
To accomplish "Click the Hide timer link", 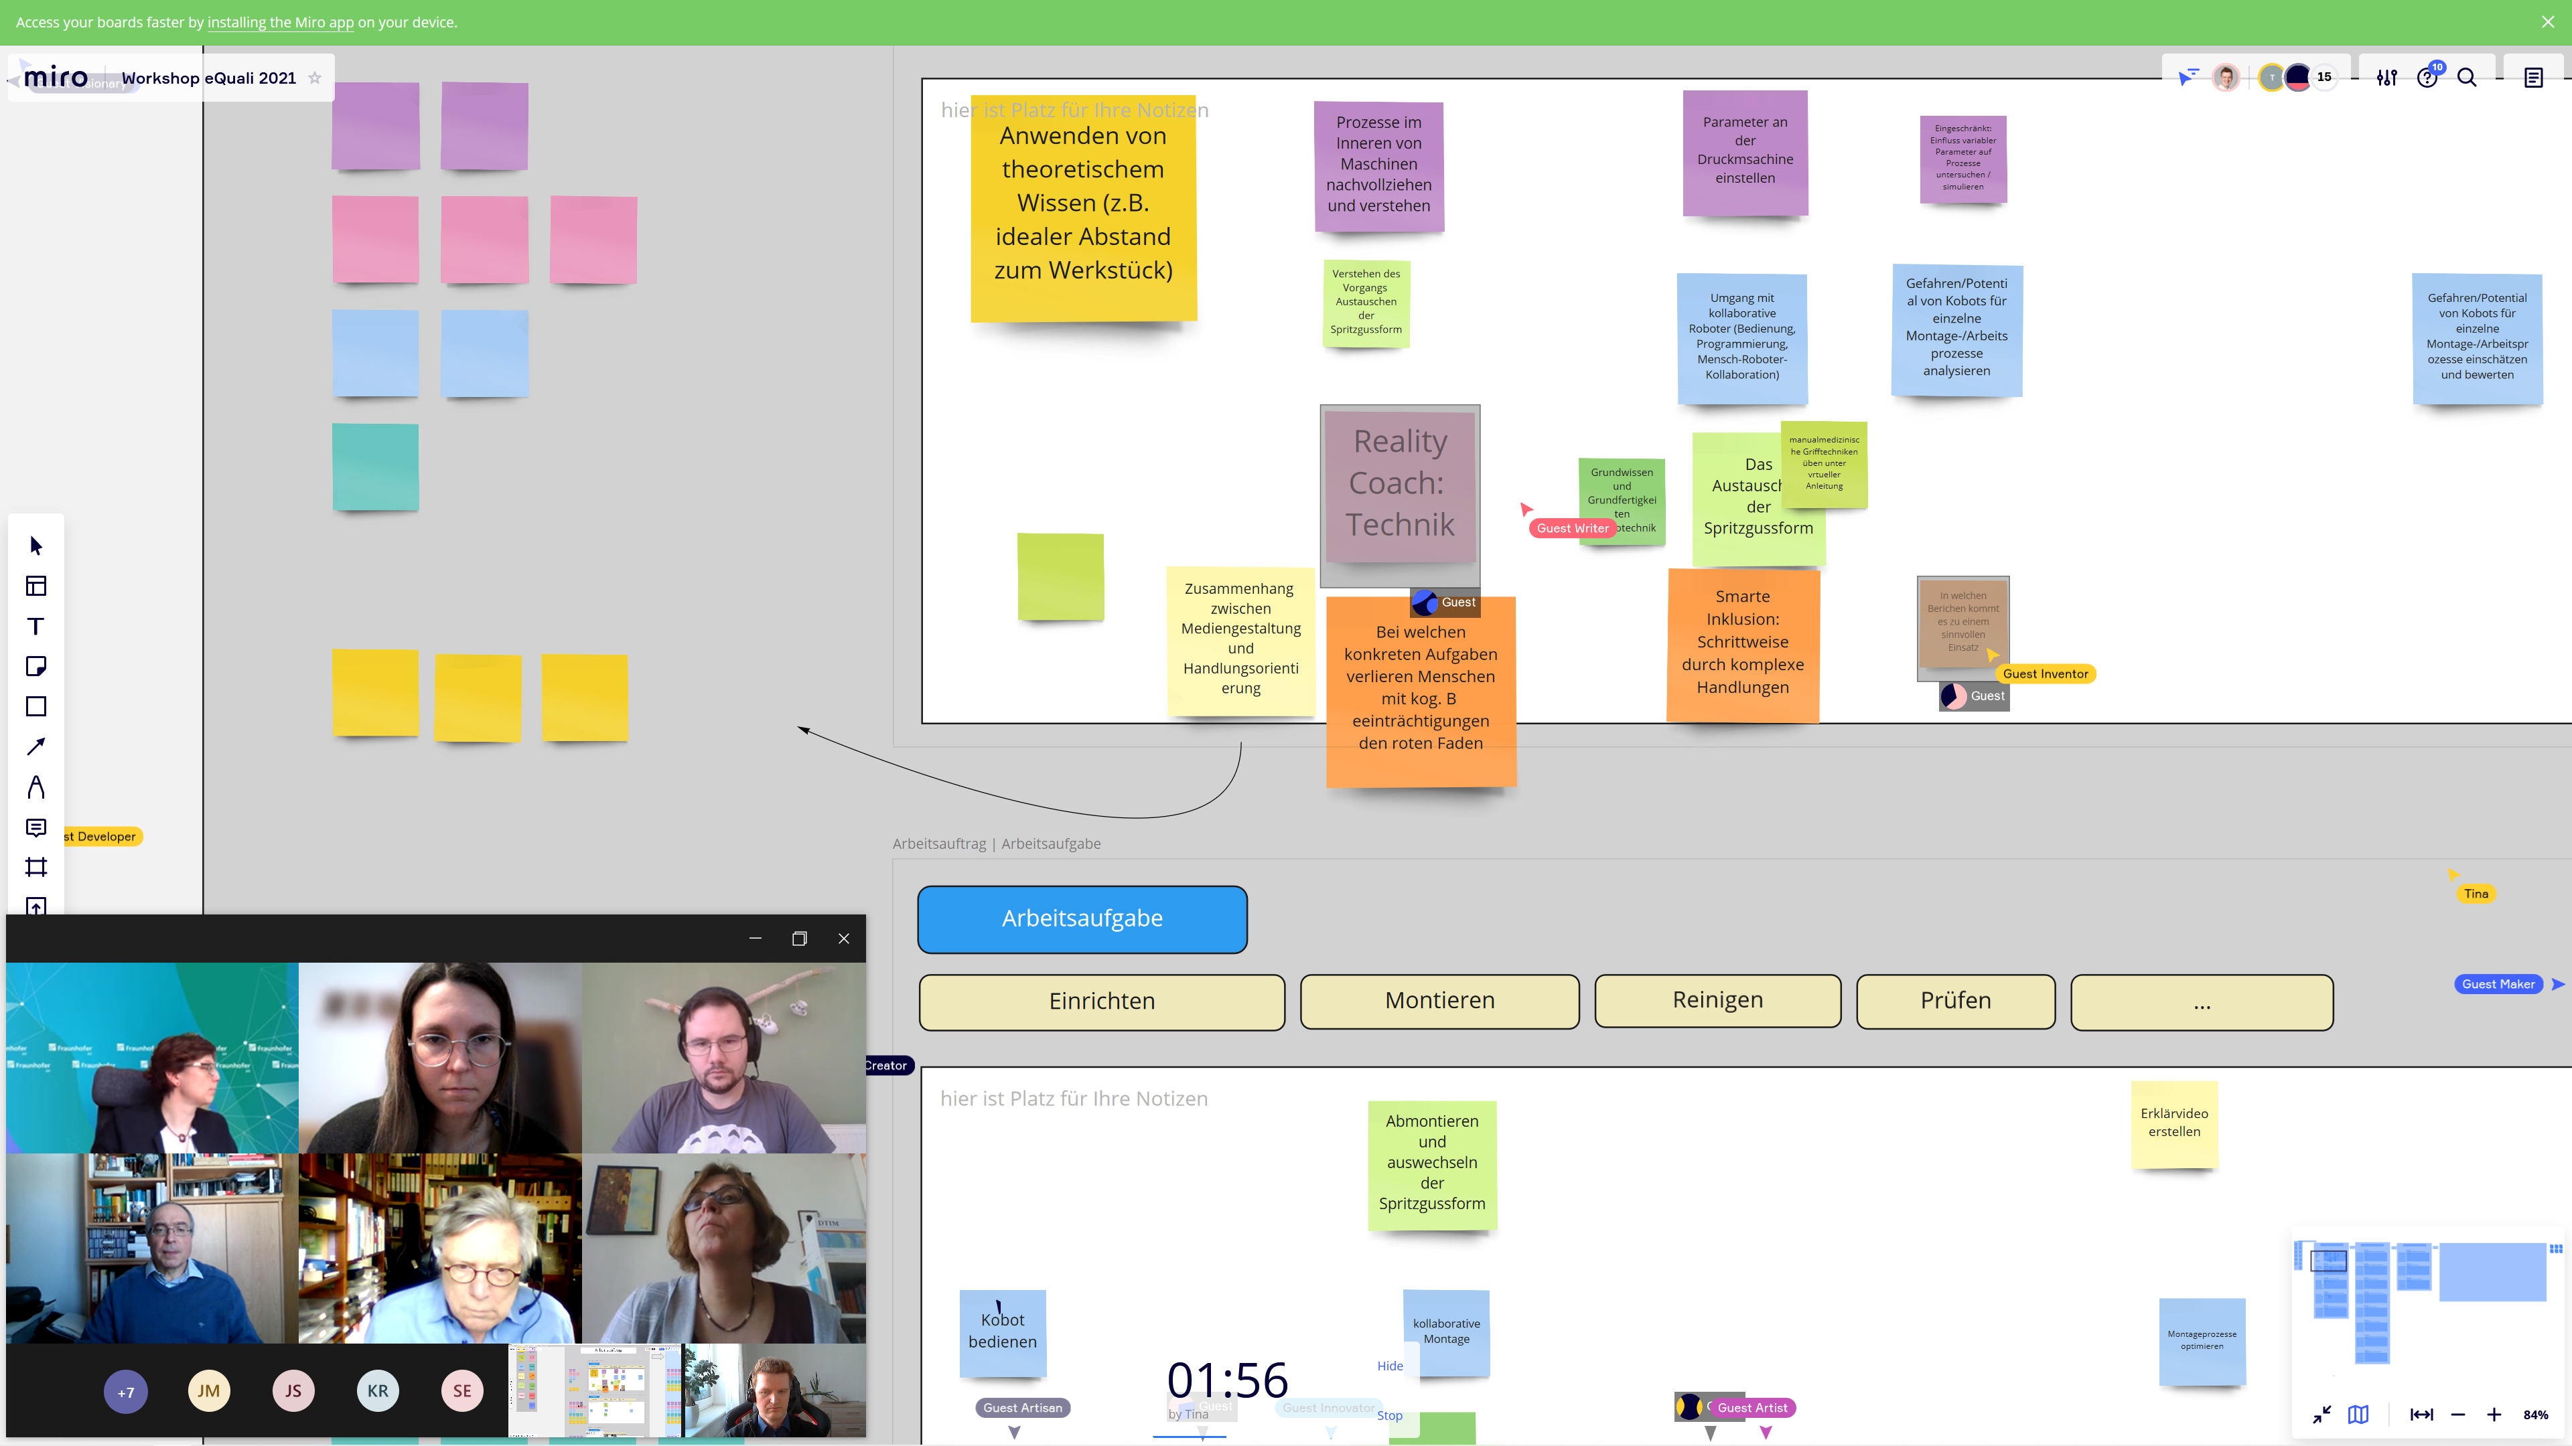I will (1390, 1365).
